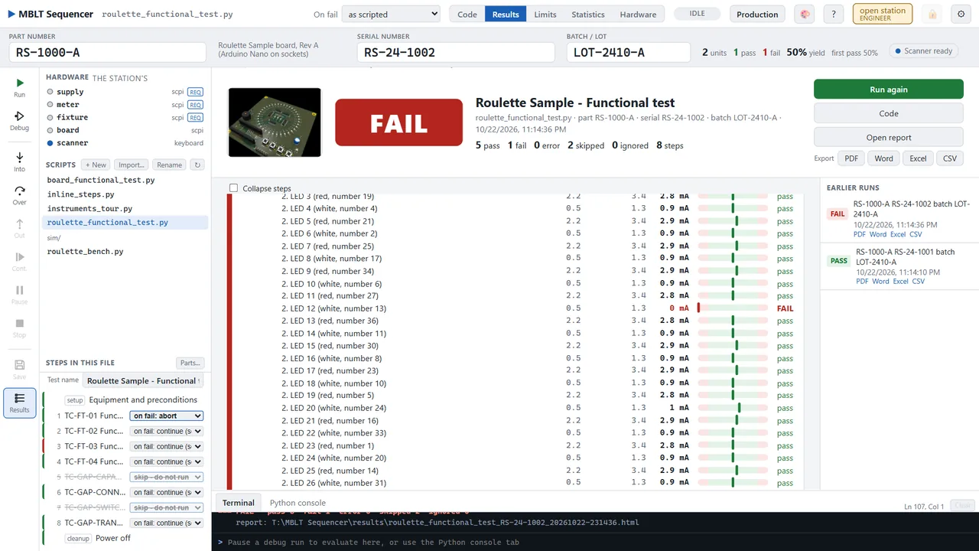Refresh the scripts list
This screenshot has width=979, height=551.
pos(197,165)
